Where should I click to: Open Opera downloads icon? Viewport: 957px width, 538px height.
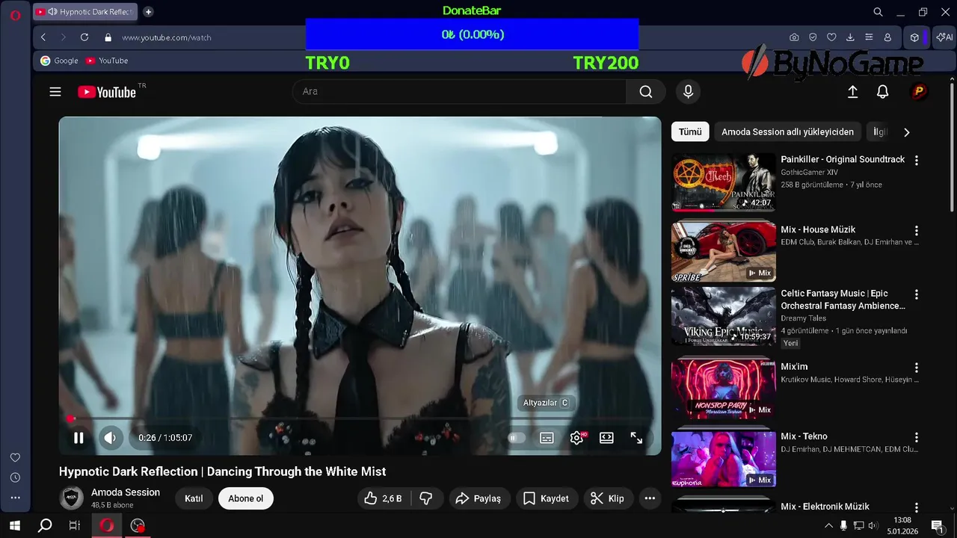tap(850, 37)
